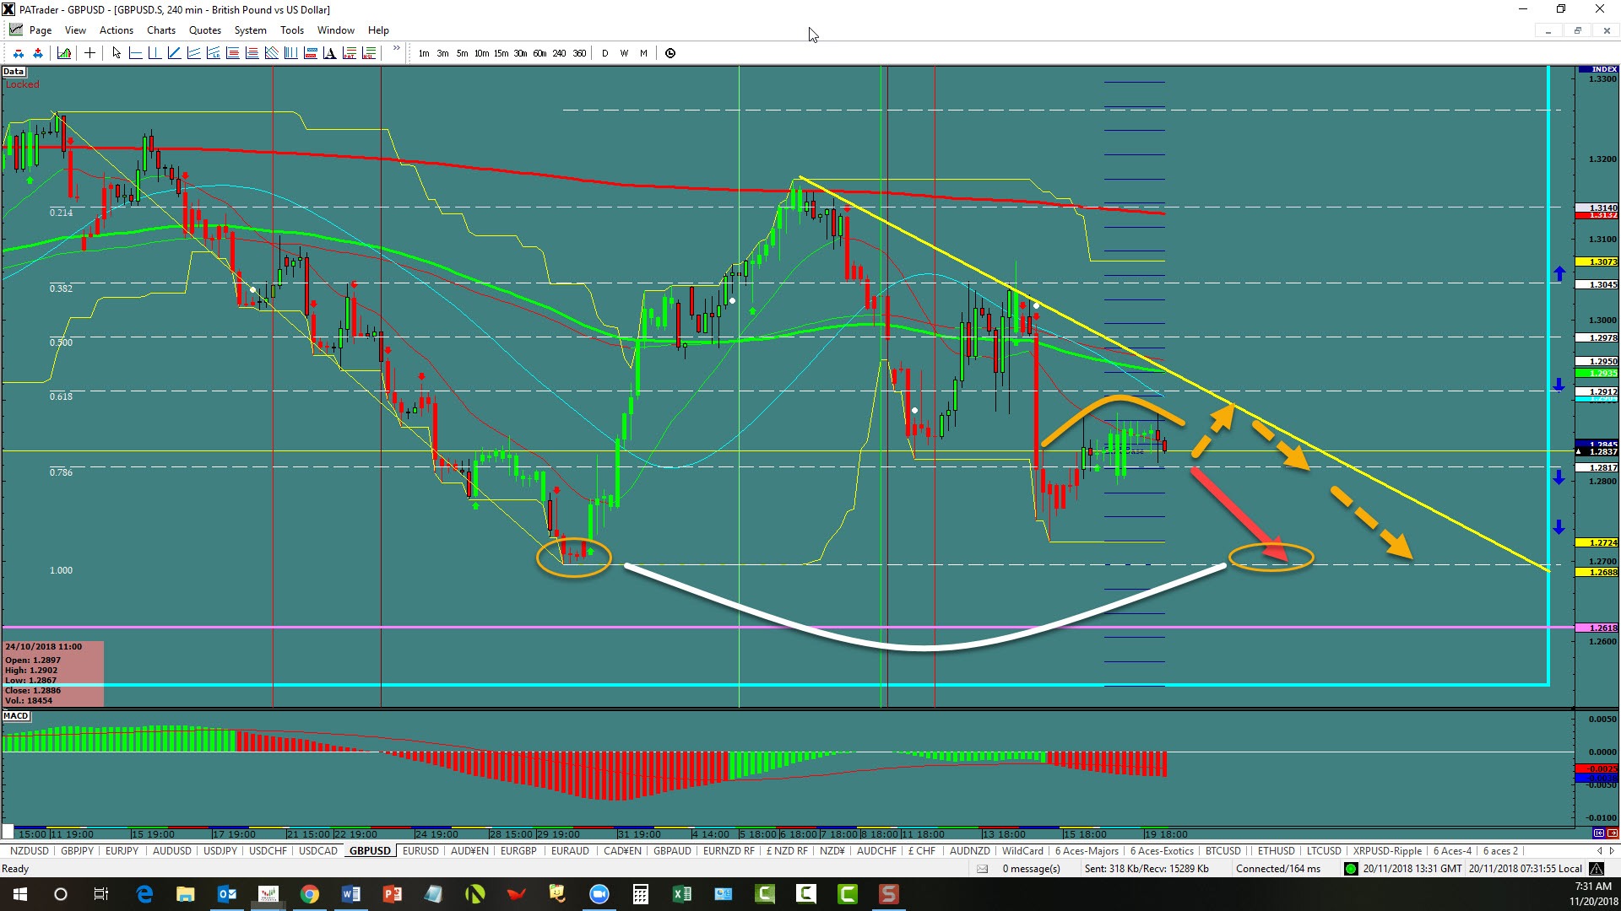This screenshot has height=911, width=1621.
Task: Set timeframe to 15m
Action: tap(501, 53)
